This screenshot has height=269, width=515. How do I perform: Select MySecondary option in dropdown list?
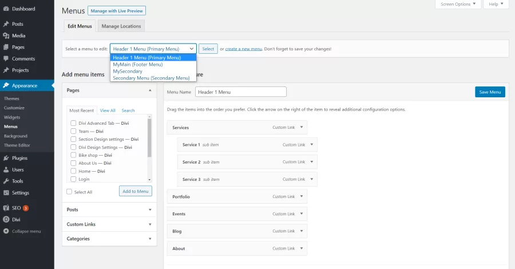tap(153, 72)
